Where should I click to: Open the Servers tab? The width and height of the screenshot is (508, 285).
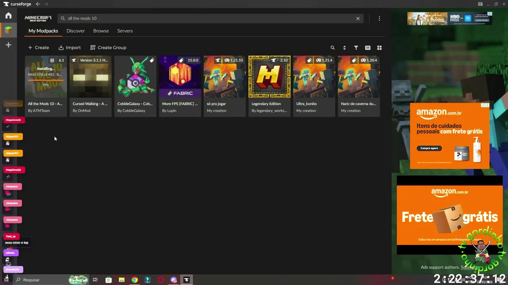[125, 31]
